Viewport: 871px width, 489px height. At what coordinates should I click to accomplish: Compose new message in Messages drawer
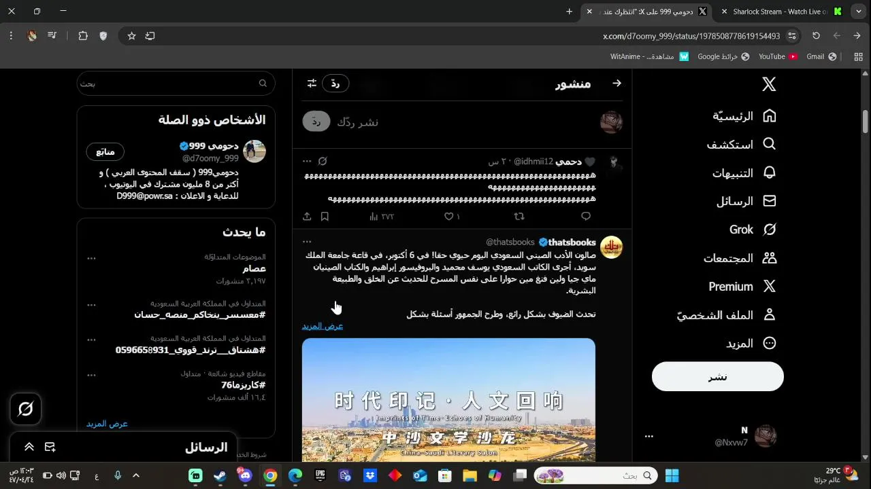click(50, 447)
